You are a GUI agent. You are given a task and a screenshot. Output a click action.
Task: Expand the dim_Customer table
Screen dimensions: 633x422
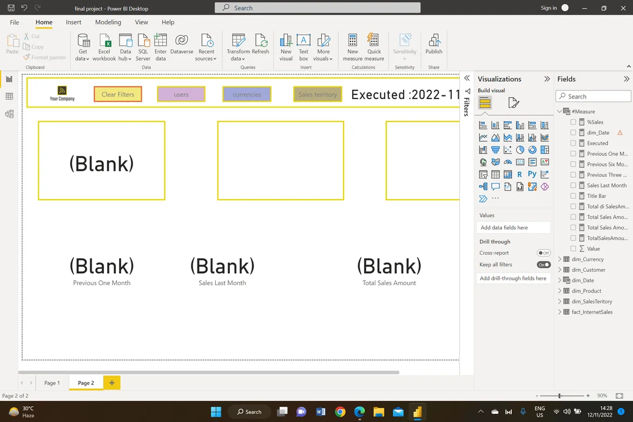pyautogui.click(x=560, y=270)
